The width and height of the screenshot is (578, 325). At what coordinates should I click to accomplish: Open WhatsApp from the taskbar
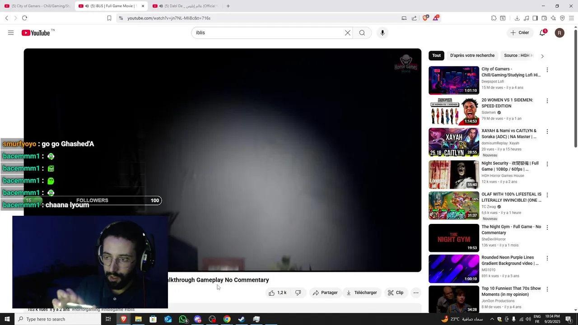[x=183, y=319]
